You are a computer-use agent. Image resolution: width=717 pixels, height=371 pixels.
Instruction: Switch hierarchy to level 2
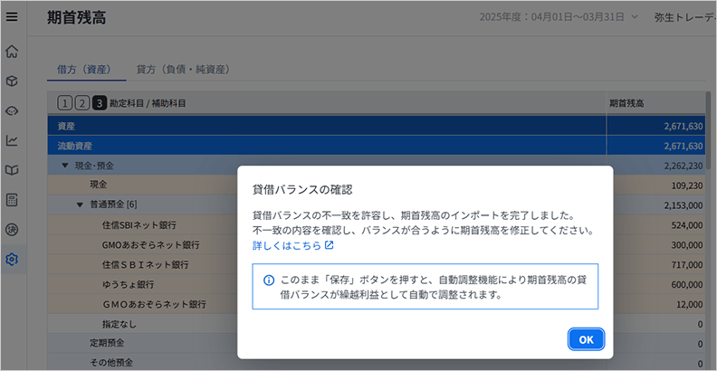(x=81, y=103)
